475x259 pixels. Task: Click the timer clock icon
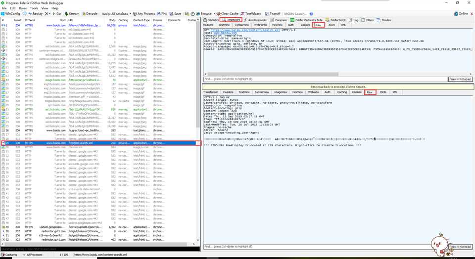[x=192, y=14]
